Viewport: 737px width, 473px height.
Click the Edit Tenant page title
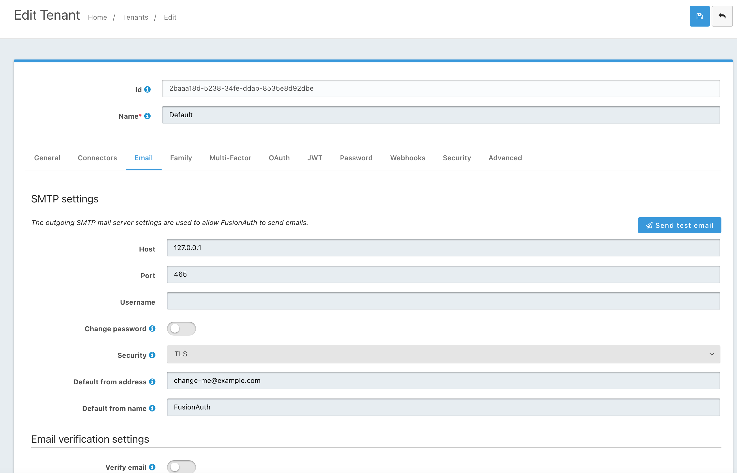click(47, 15)
